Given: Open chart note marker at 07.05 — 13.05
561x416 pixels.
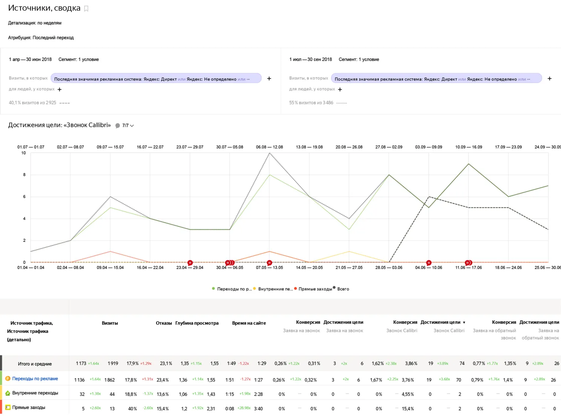Looking at the screenshot, I should 269,262.
